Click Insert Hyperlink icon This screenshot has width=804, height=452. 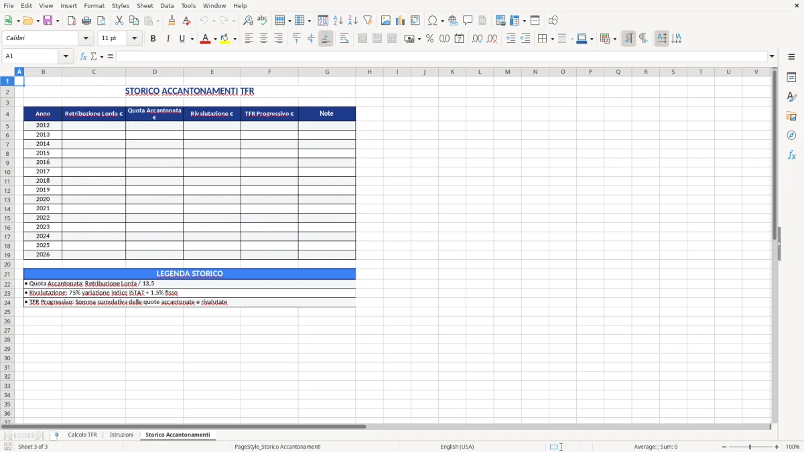453,21
